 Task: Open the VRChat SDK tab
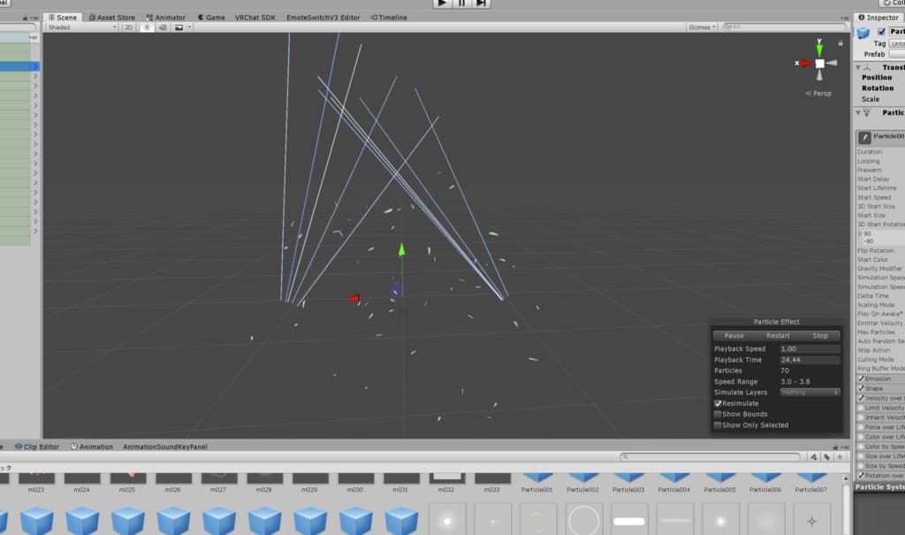255,18
